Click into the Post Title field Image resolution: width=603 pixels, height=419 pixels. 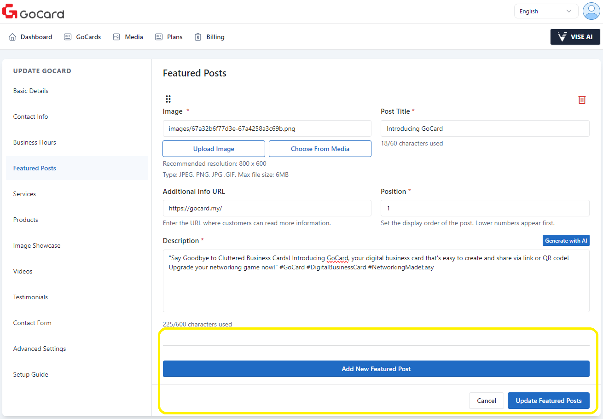click(485, 128)
